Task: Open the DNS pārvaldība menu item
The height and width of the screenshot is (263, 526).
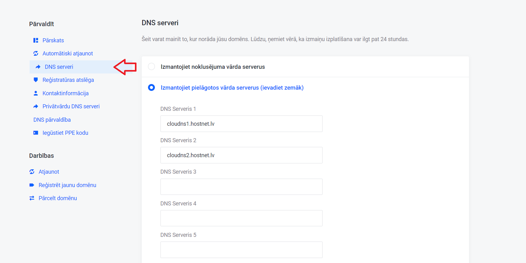Action: pos(52,120)
